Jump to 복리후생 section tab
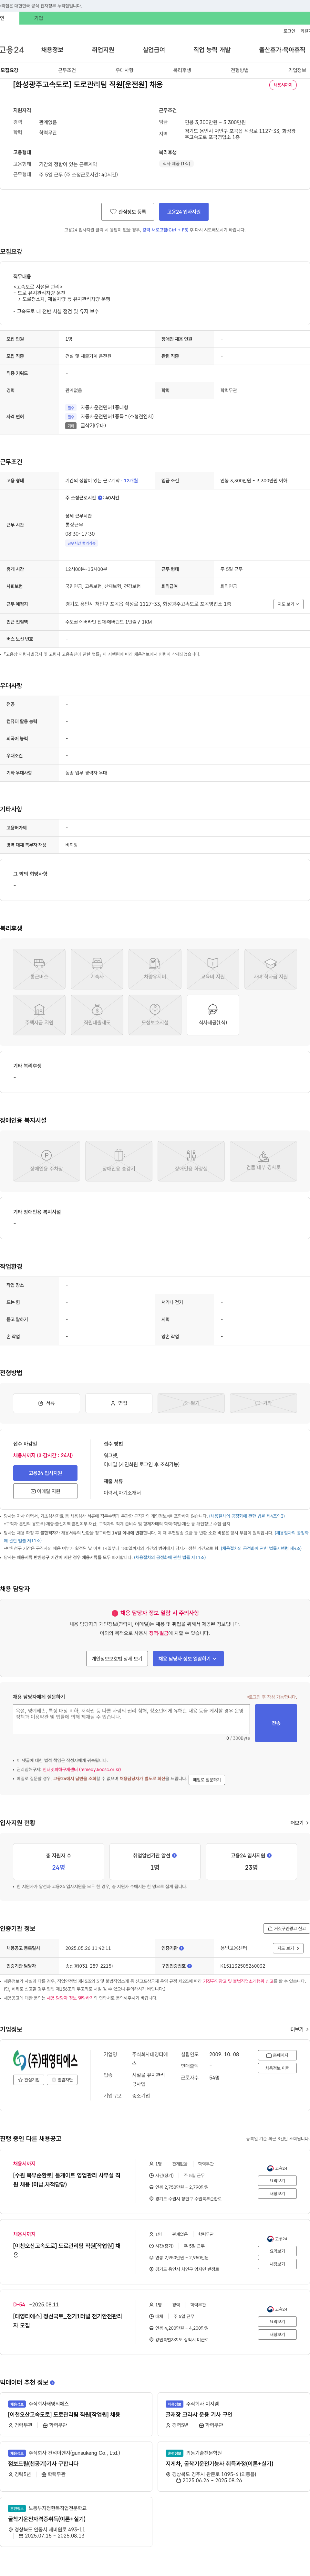This screenshot has width=310, height=2576. [x=182, y=70]
